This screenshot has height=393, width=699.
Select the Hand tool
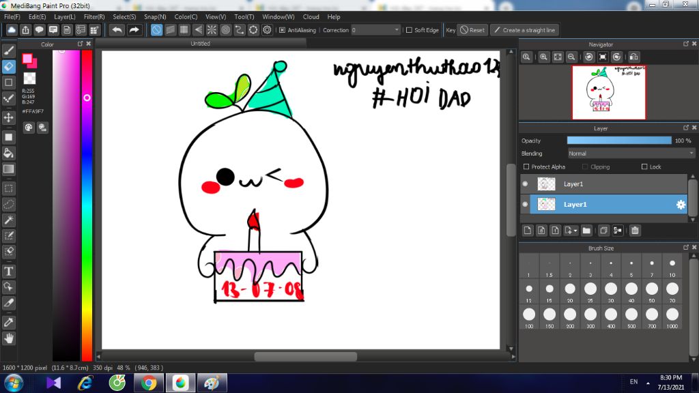click(8, 338)
